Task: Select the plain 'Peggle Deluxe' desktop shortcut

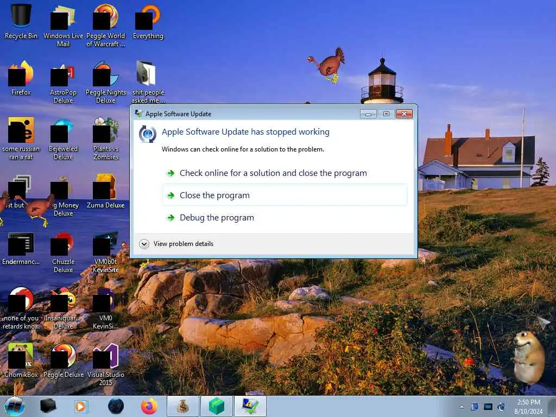Action: pyautogui.click(x=63, y=360)
